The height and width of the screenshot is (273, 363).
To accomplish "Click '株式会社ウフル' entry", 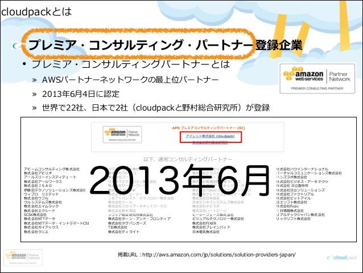I will [x=36, y=198].
